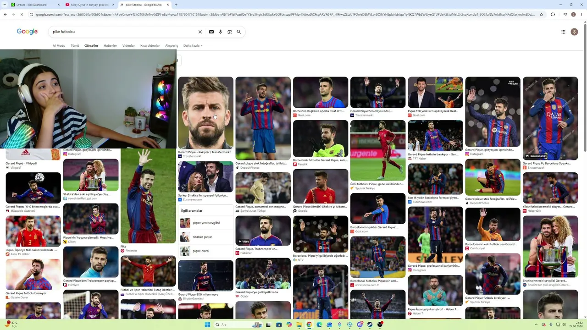Open the Windows Start menu

[x=207, y=324]
